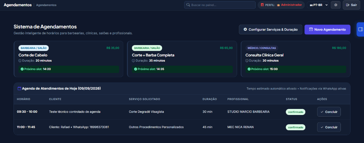Click Outros Procedimentos Personalizados cell
364x143 pixels.
(156, 127)
